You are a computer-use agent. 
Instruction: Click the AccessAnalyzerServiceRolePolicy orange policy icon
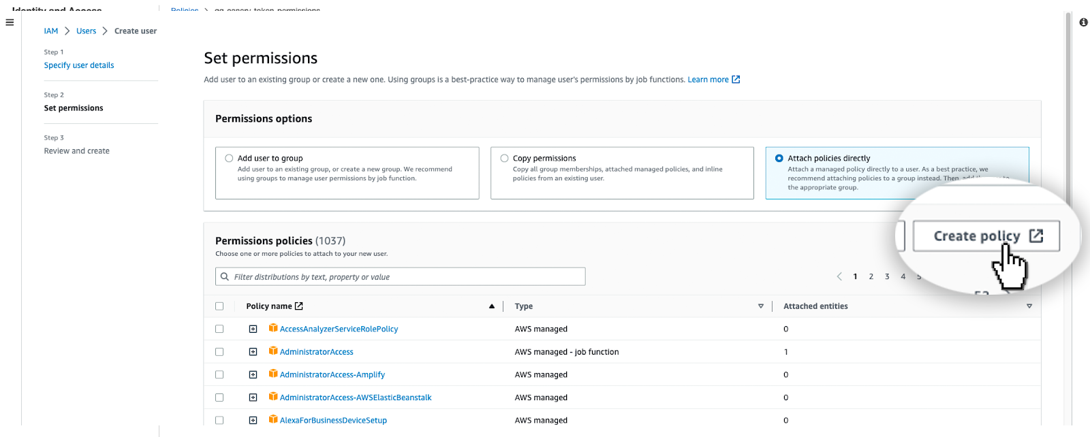coord(273,328)
